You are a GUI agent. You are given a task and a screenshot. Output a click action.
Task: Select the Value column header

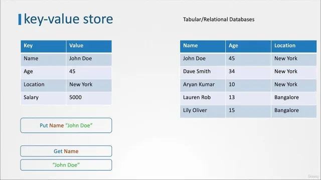point(89,46)
